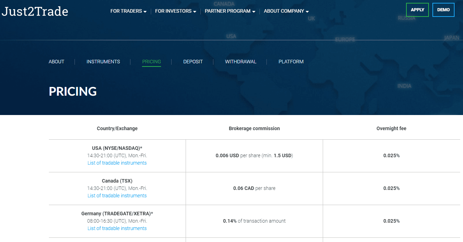This screenshot has height=242, width=463.
Task: Switch to the Platform tab
Action: point(291,62)
